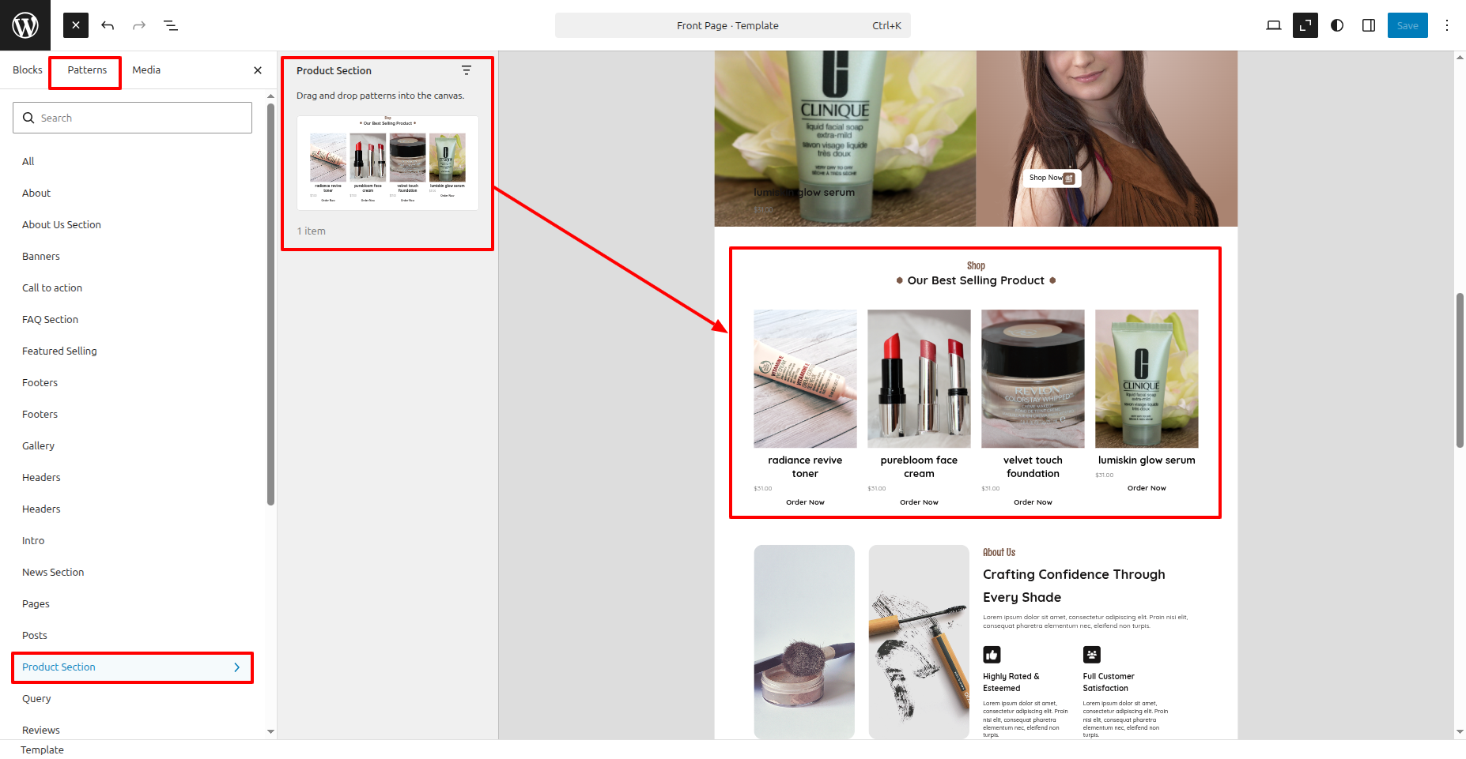Viewport: 1466px width, 759px height.
Task: Toggle the Settings sidebar panel icon
Action: tap(1369, 25)
